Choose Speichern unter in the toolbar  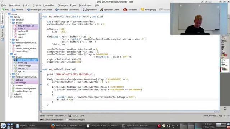pyautogui.click(x=109, y=10)
